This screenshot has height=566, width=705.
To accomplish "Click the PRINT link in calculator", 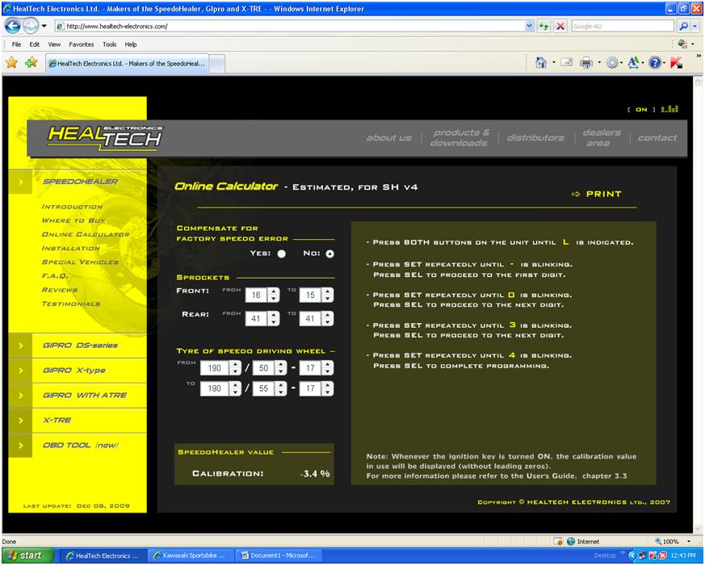I will (x=597, y=194).
